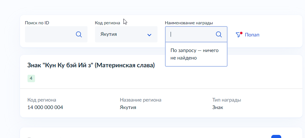Click the "Тип награды" label in the card

tap(227, 100)
